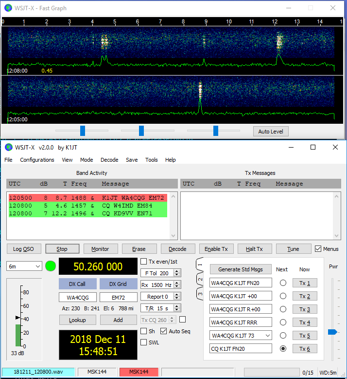The width and height of the screenshot is (347, 379).
Task: Enable Tx even/1st checkbox
Action: click(x=144, y=262)
